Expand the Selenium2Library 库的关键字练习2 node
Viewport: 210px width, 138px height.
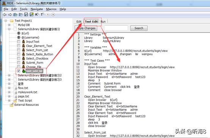(x=9, y=75)
